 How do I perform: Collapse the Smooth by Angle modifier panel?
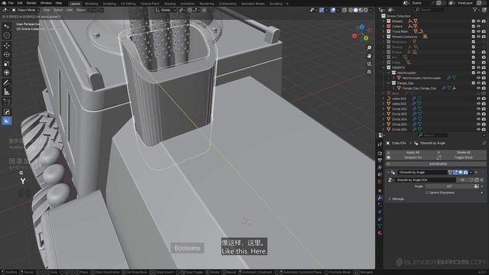click(389, 173)
